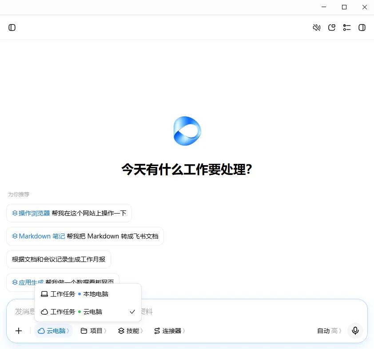Toggle the muted speaker icon

tap(317, 28)
